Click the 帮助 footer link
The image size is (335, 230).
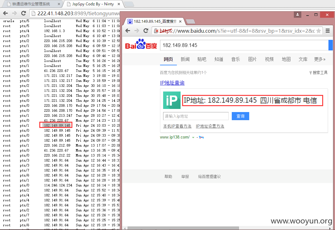click(168, 176)
